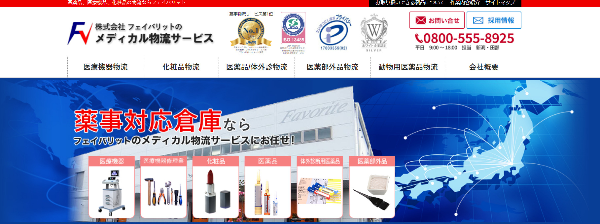
Task: Click the 17003359(02) privacy mark number
Action: [334, 48]
